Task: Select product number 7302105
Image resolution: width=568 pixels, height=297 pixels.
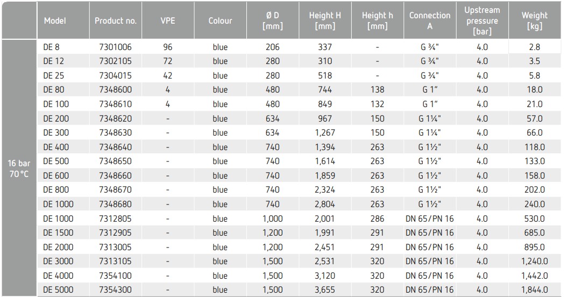Action: point(116,61)
